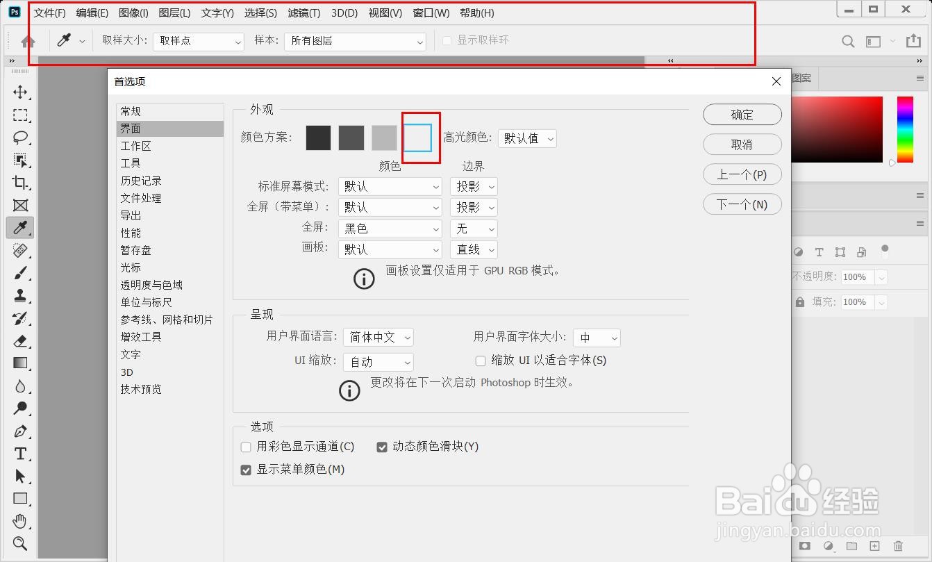Click the 上一个(P) button
The width and height of the screenshot is (932, 562).
[x=742, y=174]
